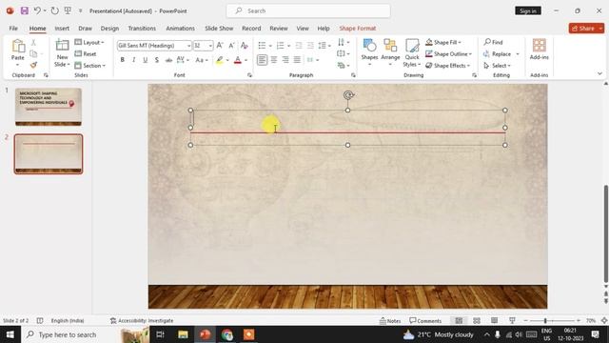Switch to Reading View
Viewport: 609px width, 343px height.
[x=494, y=320]
